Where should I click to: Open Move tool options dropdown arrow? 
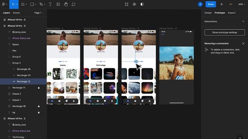pos(17,4)
